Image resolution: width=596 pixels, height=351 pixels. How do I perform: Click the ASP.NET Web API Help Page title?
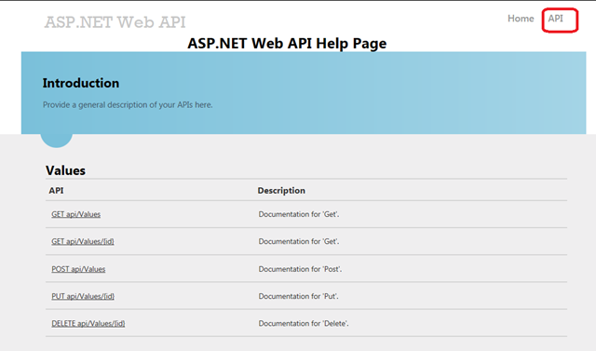point(287,44)
